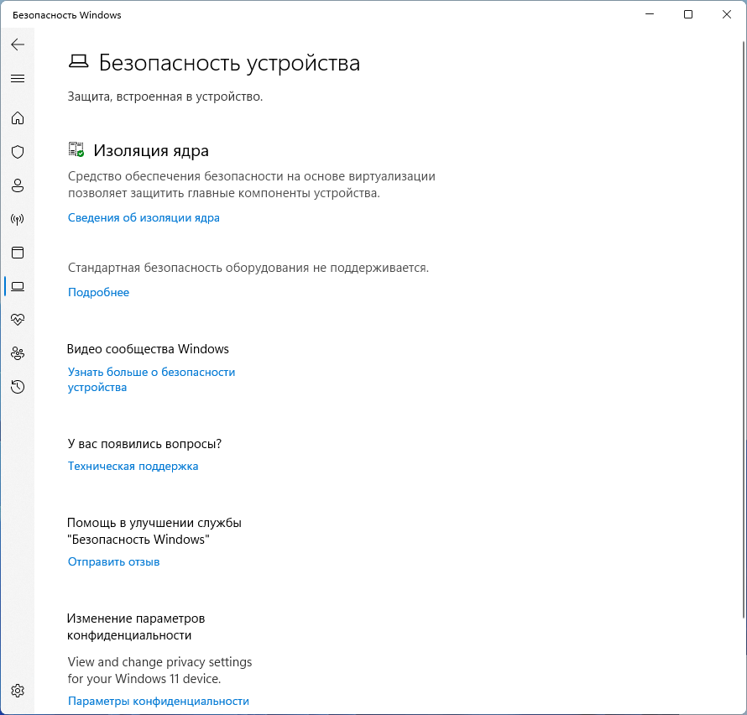Image resolution: width=747 pixels, height=715 pixels.
Task: Open the Home page icon in sidebar
Action: click(x=18, y=118)
